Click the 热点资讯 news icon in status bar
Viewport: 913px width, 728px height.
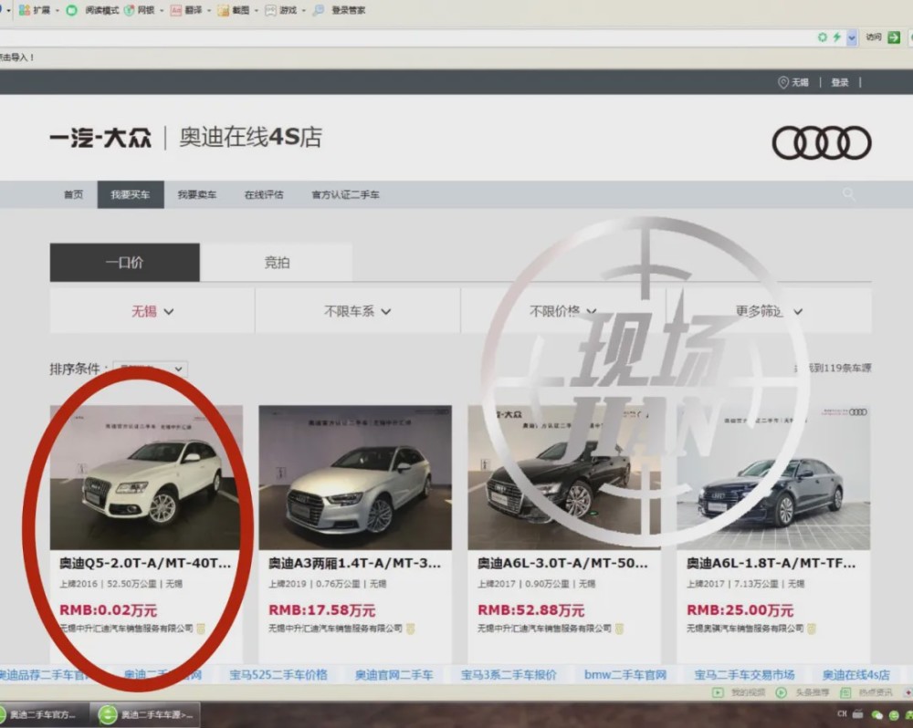(845, 692)
